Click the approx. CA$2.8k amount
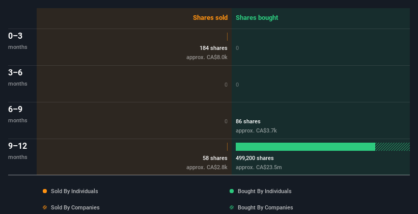This screenshot has height=214, width=418. pos(207,167)
